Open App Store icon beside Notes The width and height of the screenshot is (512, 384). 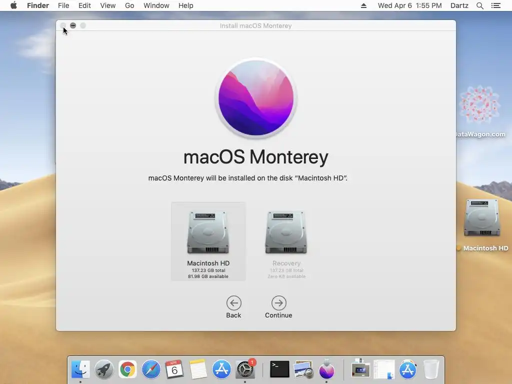pos(221,369)
